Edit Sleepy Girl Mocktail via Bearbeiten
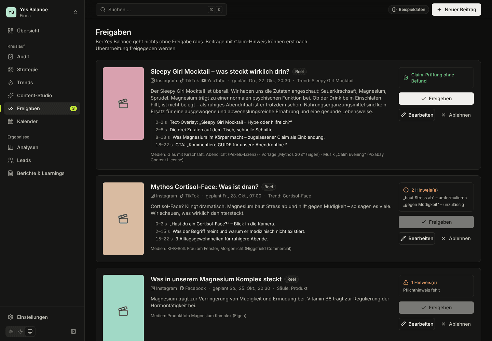This screenshot has height=341, width=492. [x=417, y=115]
